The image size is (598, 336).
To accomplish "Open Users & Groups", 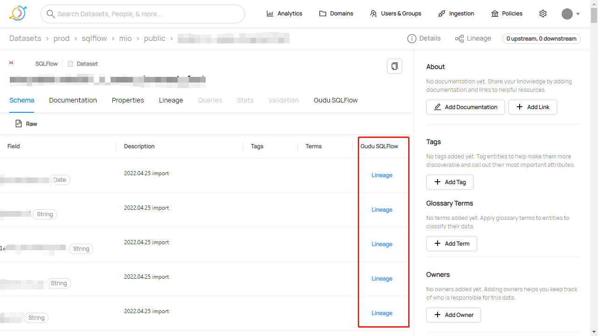I will pyautogui.click(x=396, y=14).
